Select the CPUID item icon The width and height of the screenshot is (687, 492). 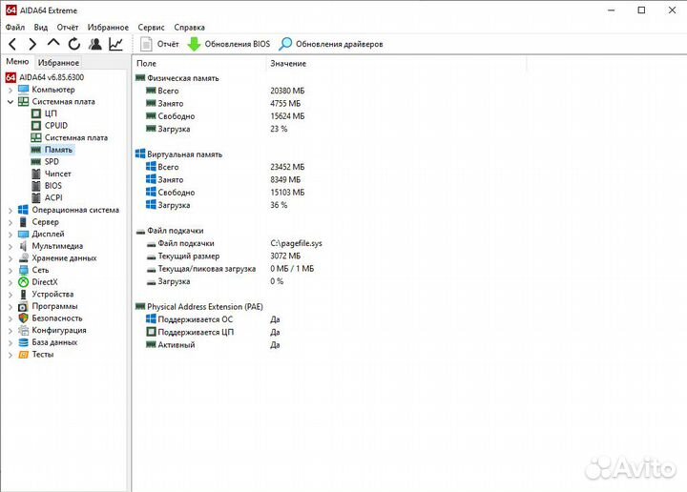point(36,126)
